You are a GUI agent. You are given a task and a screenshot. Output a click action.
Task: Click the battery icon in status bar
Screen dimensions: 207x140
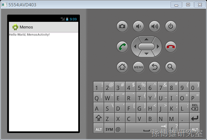pyautogui.click(x=67, y=19)
